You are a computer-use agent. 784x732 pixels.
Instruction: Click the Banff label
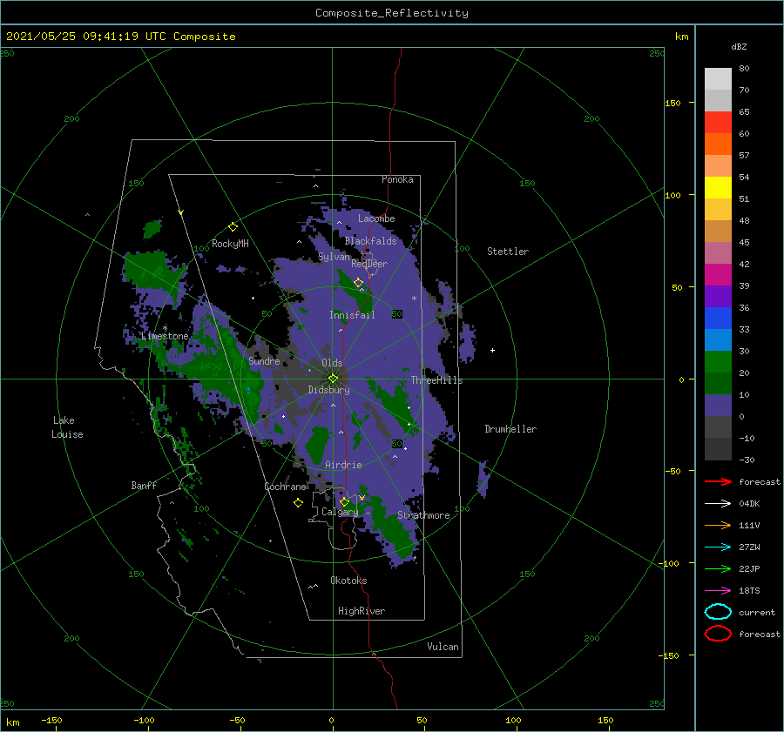click(144, 485)
